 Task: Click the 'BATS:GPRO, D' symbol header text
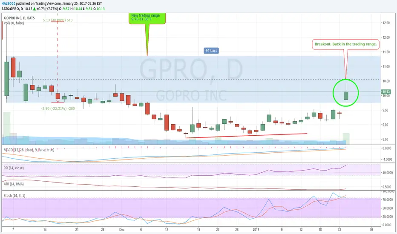12,9
